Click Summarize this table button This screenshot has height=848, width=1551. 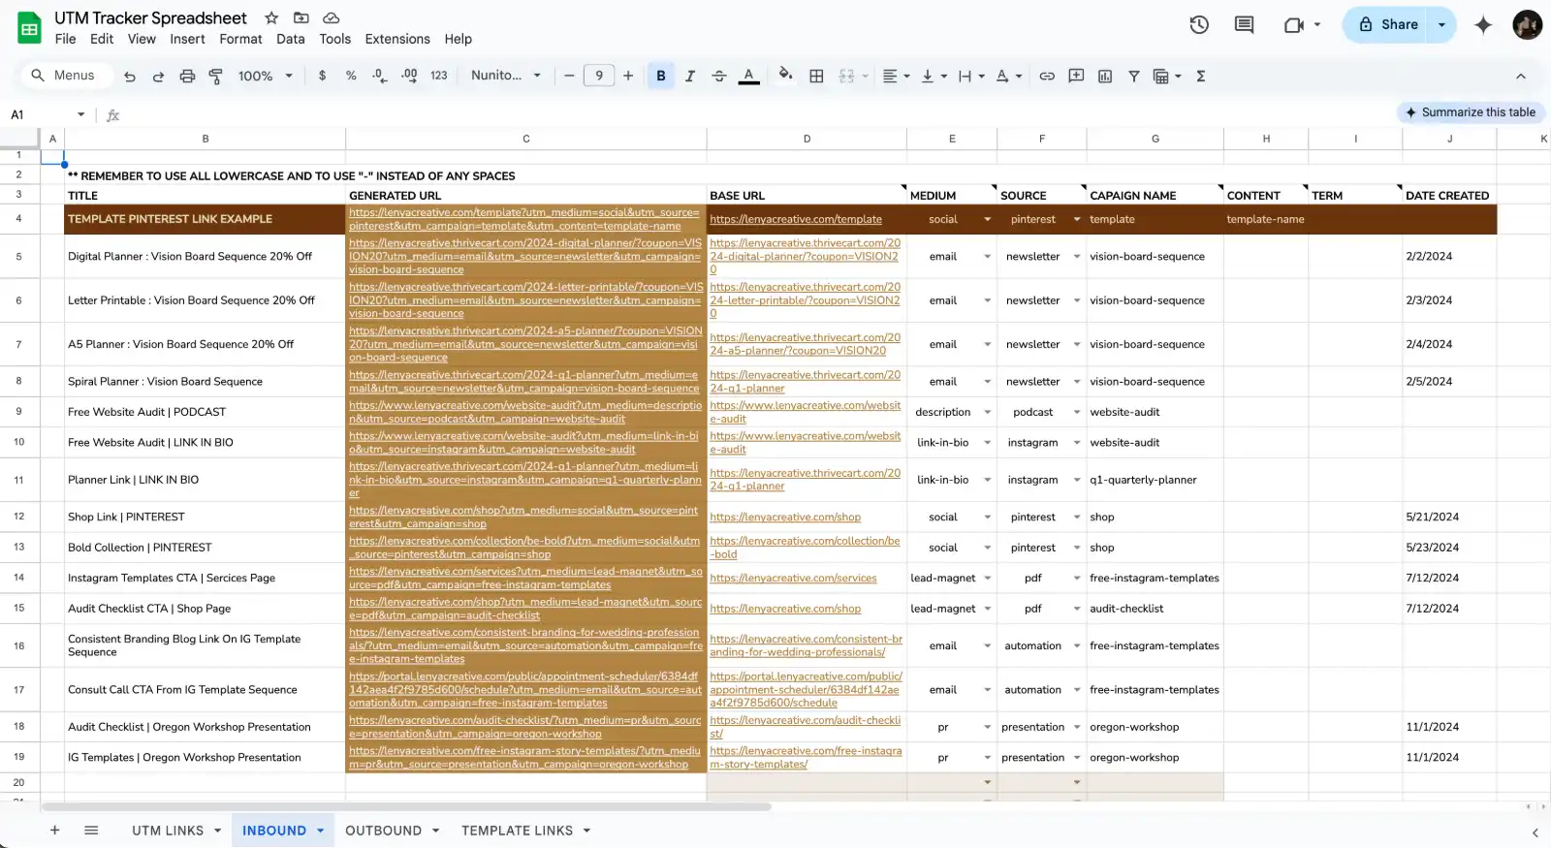(x=1470, y=112)
